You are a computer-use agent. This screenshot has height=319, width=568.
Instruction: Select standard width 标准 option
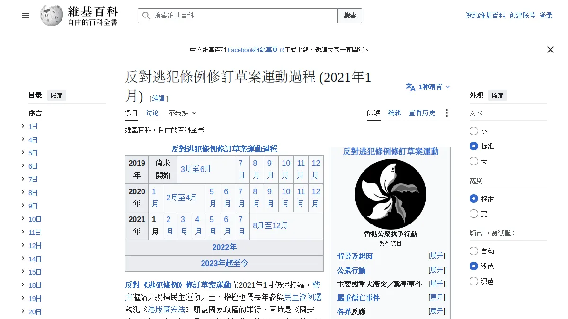474,198
